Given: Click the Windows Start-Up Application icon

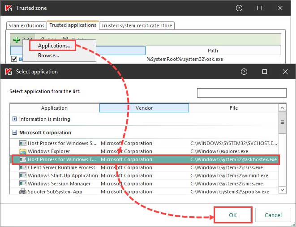Looking at the screenshot, I should pyautogui.click(x=23, y=176).
